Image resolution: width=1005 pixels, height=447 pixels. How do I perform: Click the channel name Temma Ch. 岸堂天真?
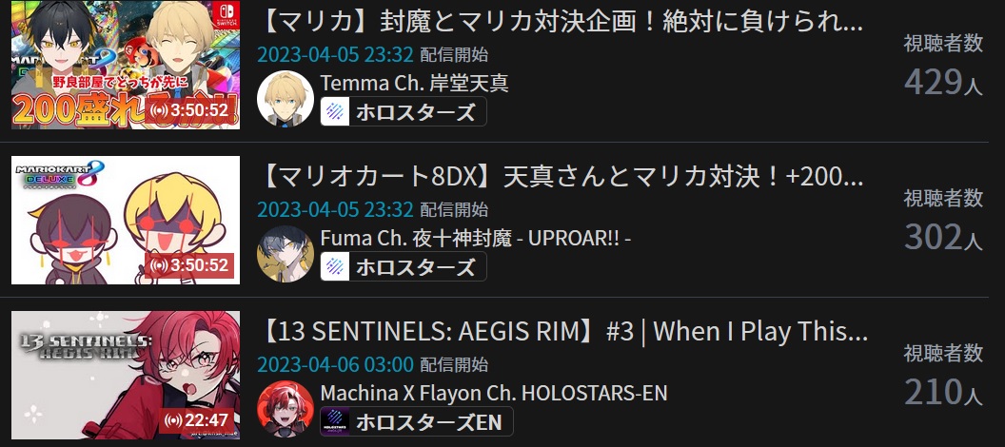tap(415, 84)
